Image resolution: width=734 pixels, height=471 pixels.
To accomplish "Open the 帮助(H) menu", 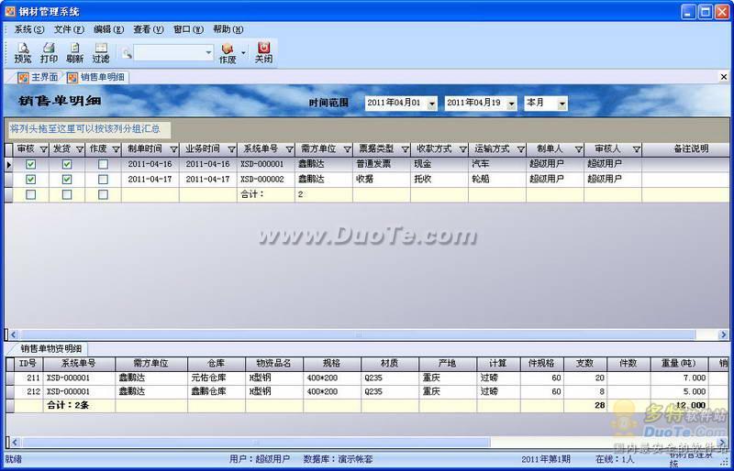I will (228, 29).
